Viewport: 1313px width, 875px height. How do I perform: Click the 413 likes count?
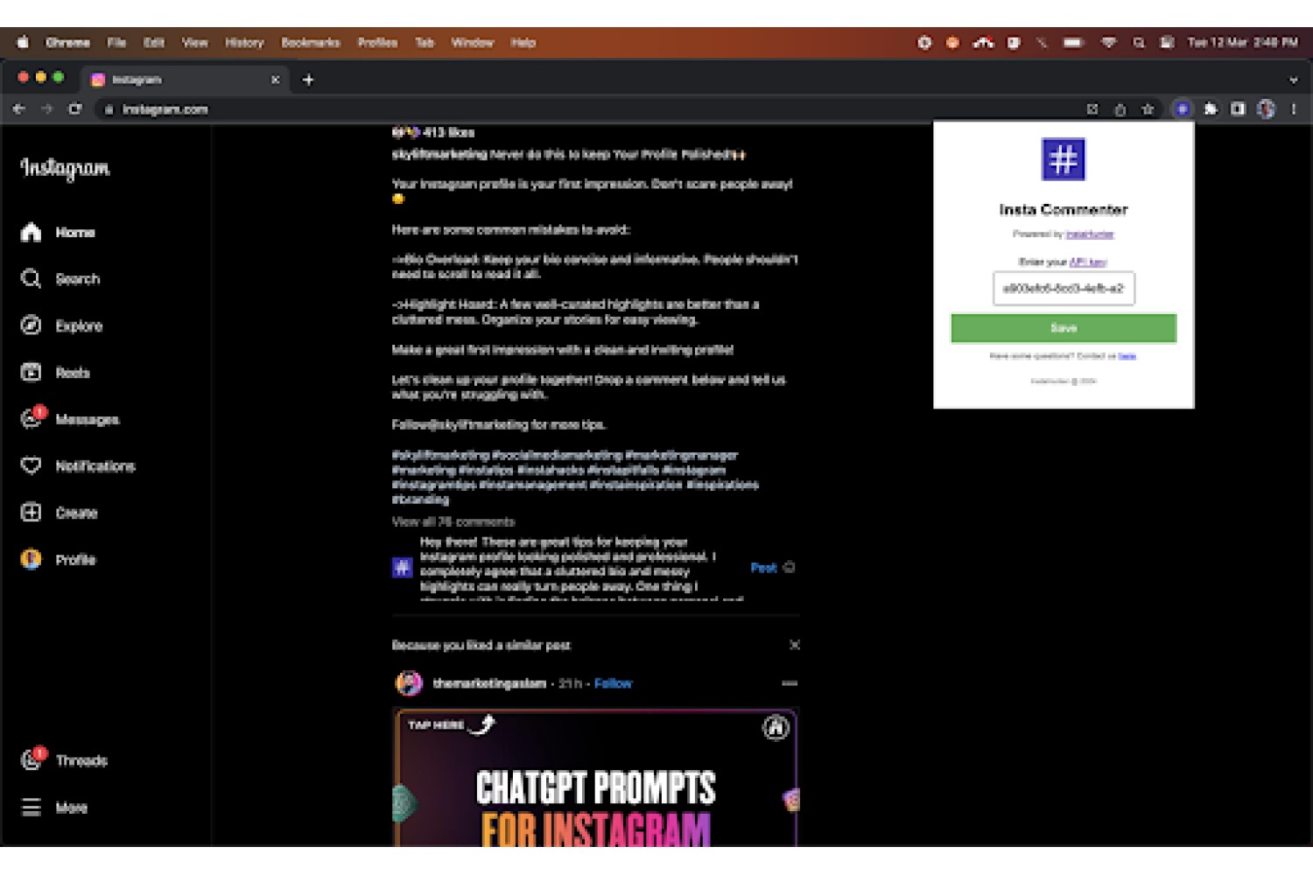tap(448, 132)
